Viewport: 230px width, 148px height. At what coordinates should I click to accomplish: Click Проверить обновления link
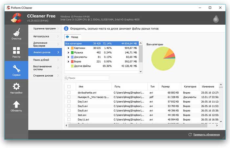[206, 135]
